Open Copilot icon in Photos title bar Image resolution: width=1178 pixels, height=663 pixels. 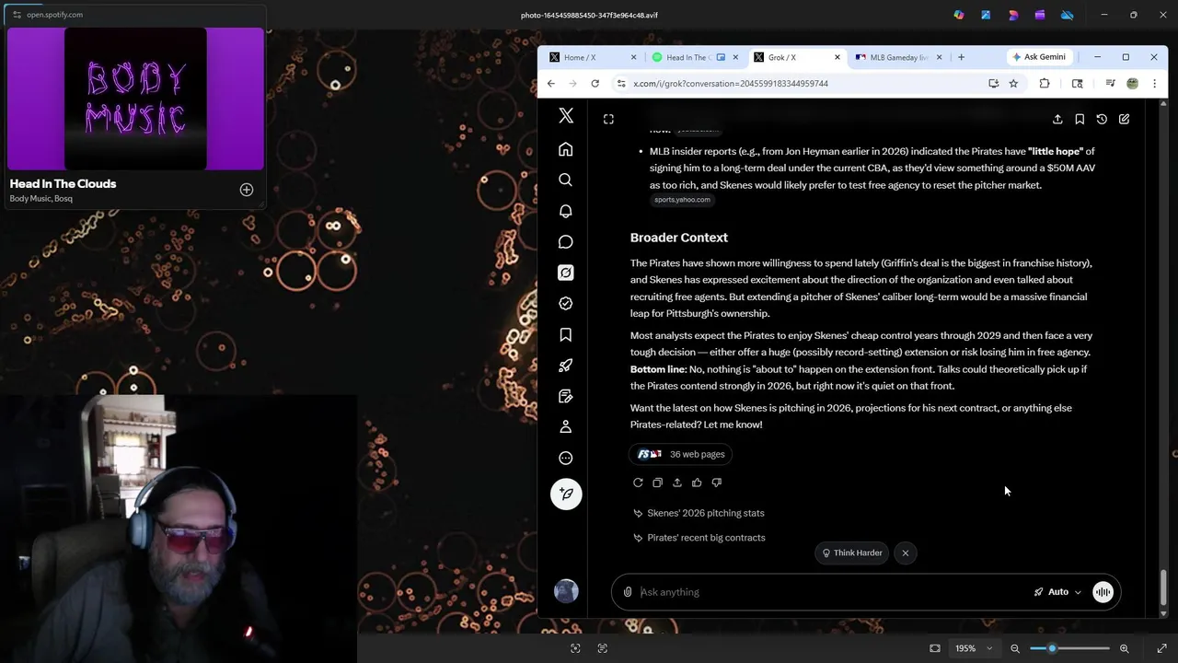tap(959, 15)
